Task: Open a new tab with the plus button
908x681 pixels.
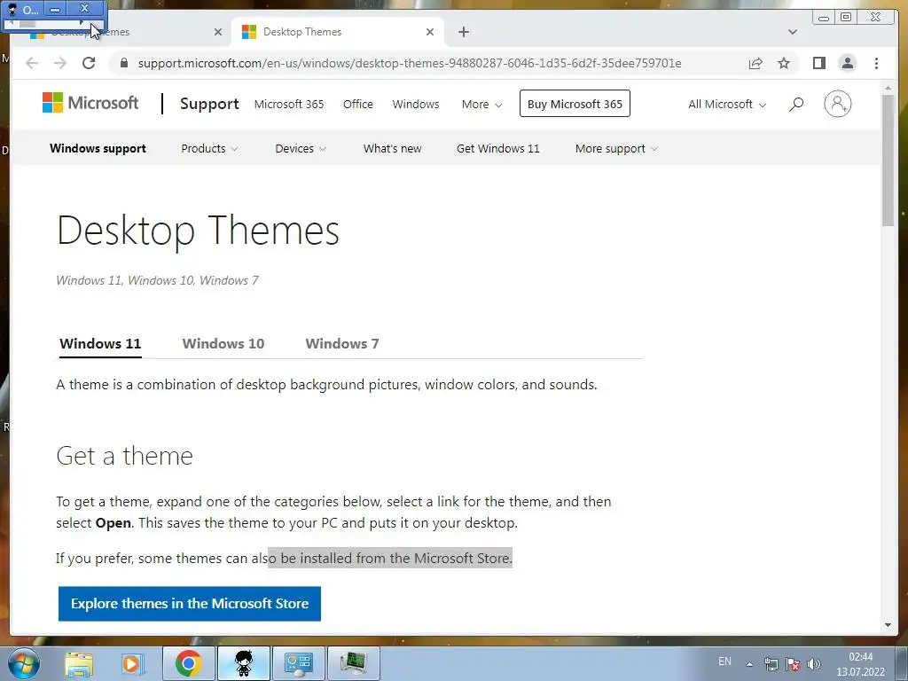Action: point(463,32)
